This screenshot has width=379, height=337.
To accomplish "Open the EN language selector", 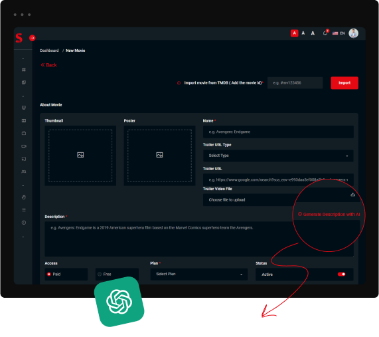I will [x=339, y=33].
